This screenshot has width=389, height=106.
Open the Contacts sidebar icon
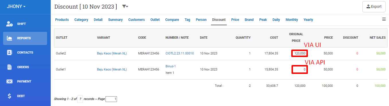(x=9, y=53)
